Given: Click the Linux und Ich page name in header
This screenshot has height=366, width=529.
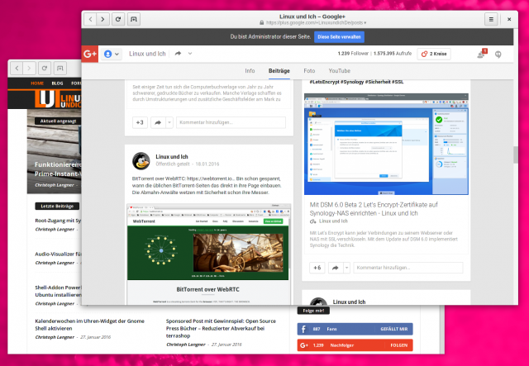Looking at the screenshot, I should [147, 54].
